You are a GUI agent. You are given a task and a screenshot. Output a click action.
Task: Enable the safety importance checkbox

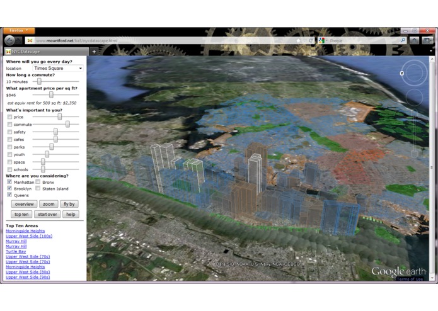click(x=10, y=132)
